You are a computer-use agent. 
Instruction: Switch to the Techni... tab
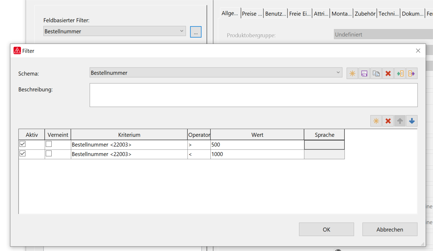(388, 14)
